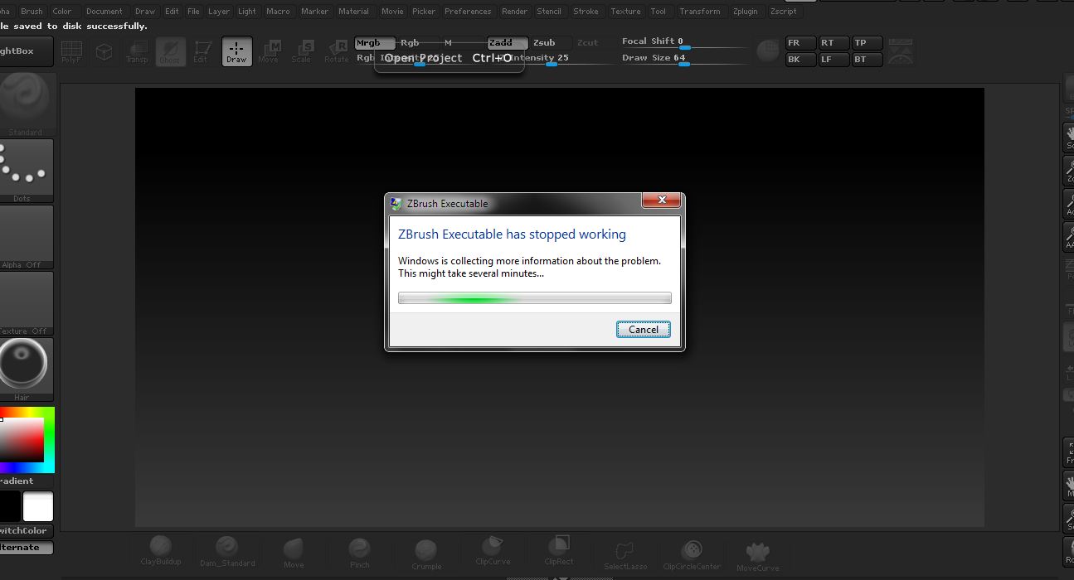Image resolution: width=1074 pixels, height=580 pixels.
Task: Open the Texture Off selector
Action: 26,302
